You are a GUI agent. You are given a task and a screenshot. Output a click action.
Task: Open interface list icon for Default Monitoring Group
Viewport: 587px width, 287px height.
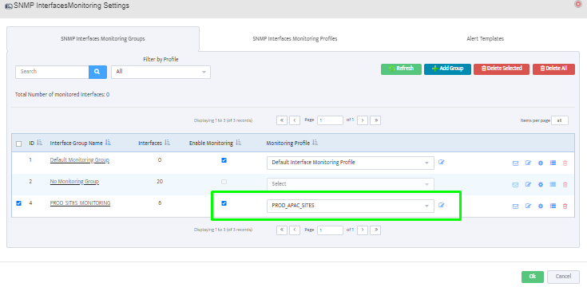point(553,163)
